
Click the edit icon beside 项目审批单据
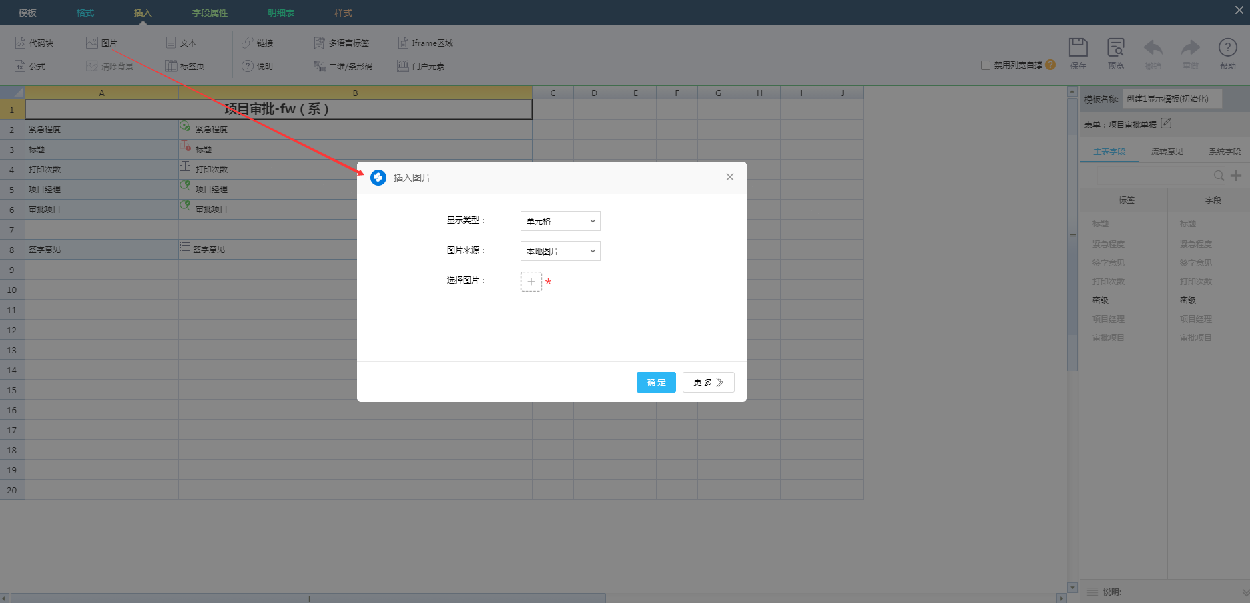[1166, 124]
